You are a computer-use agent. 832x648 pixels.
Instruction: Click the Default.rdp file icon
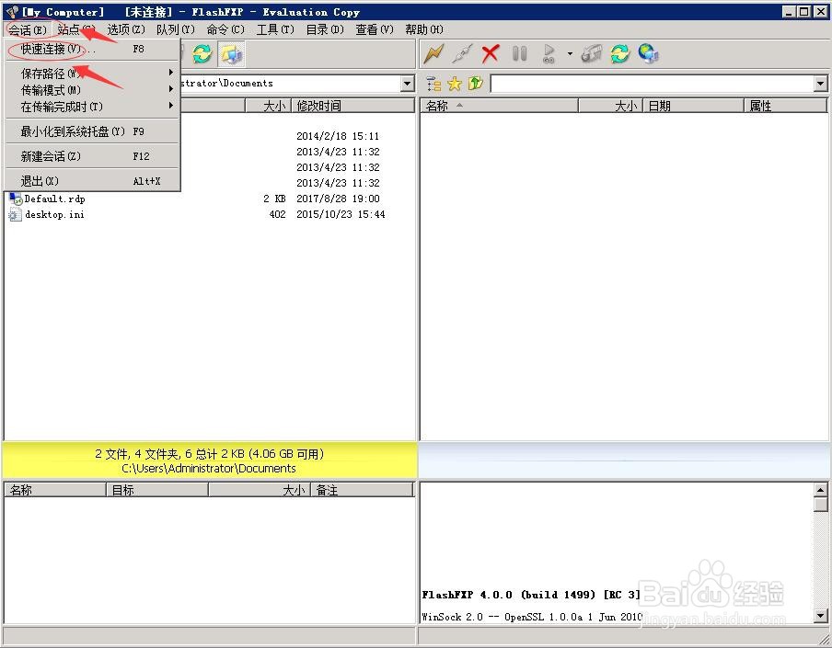(15, 199)
